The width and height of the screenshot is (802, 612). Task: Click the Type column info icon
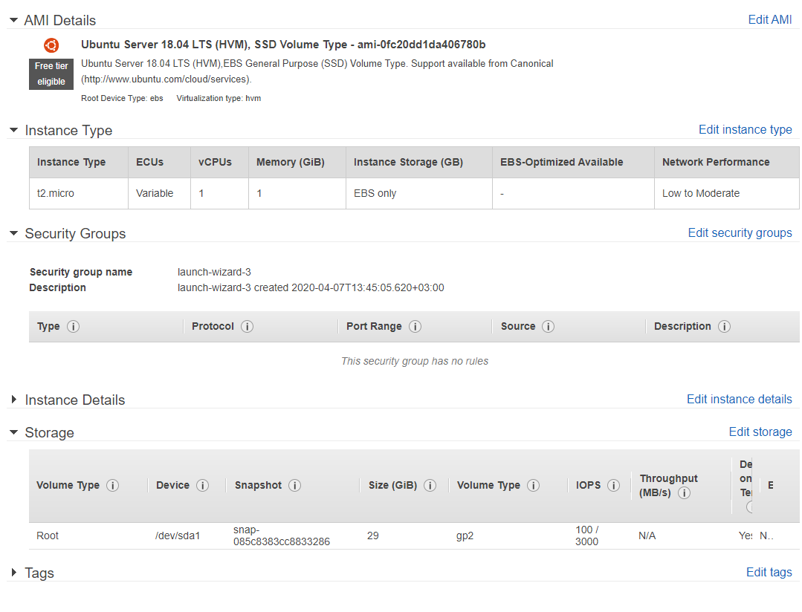click(x=73, y=326)
